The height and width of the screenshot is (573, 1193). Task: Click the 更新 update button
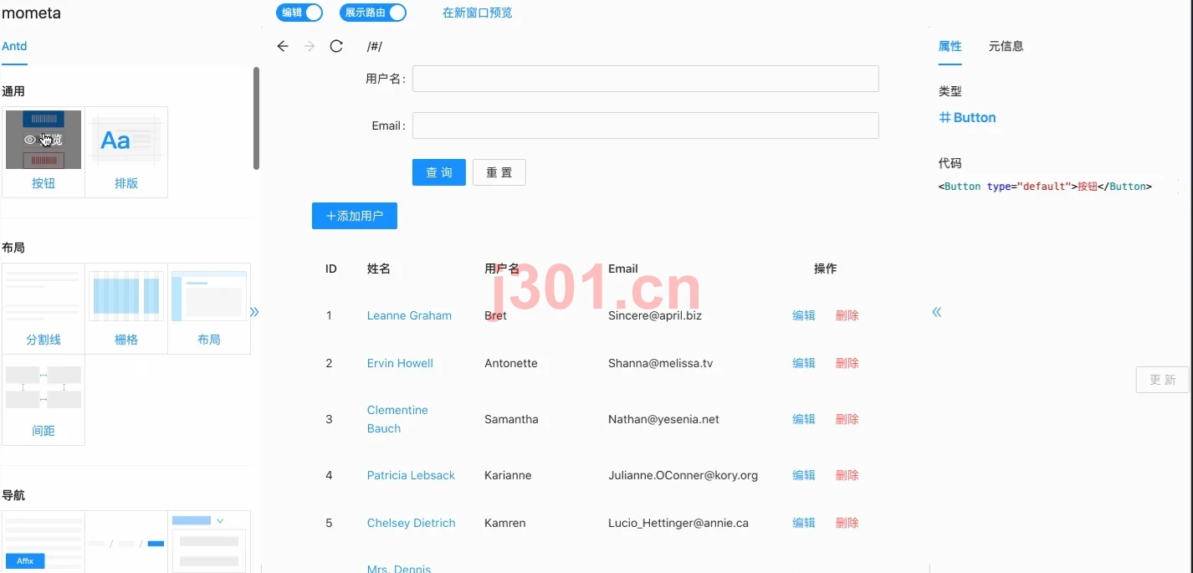(1163, 380)
